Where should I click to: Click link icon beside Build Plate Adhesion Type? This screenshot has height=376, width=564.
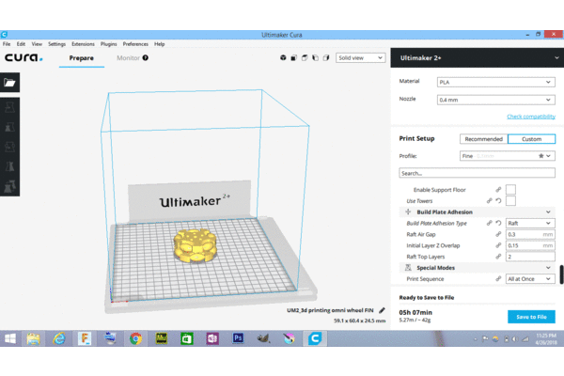pos(489,223)
